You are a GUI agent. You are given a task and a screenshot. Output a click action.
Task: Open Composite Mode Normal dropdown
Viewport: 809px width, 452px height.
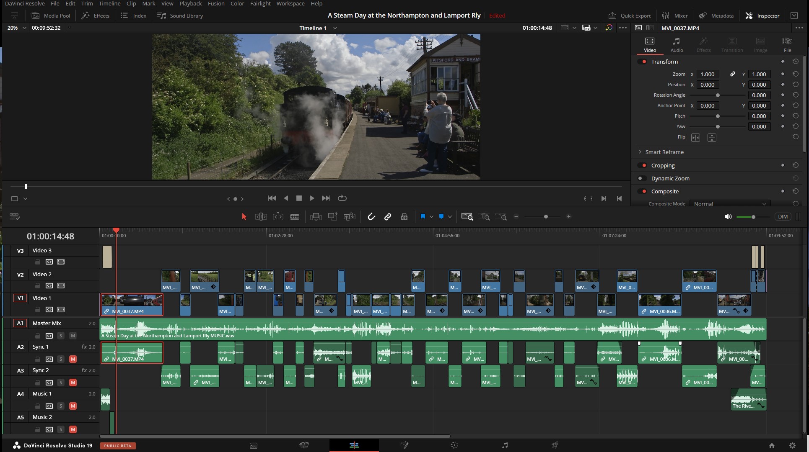coord(730,204)
